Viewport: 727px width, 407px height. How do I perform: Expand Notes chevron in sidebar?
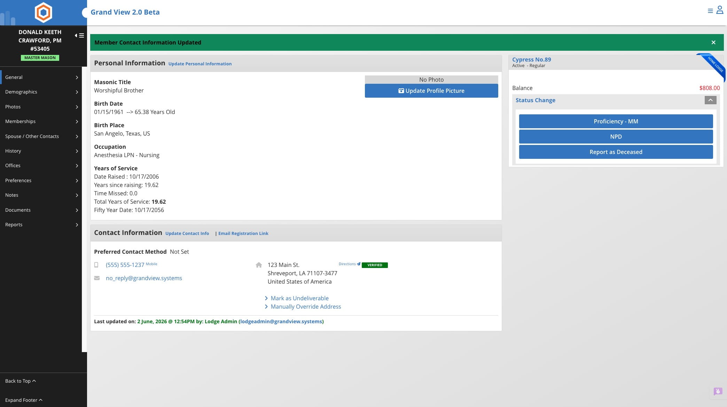77,195
